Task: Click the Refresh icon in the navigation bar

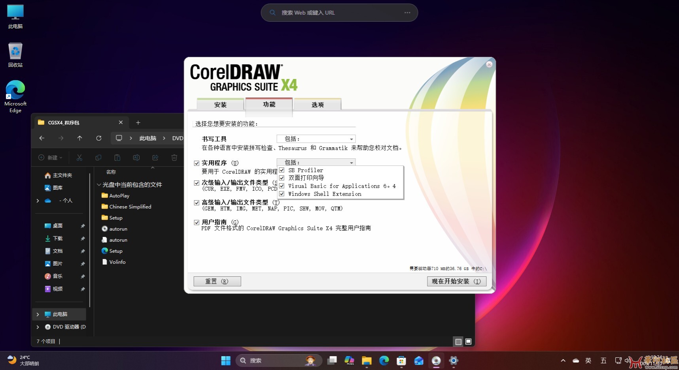Action: point(99,138)
